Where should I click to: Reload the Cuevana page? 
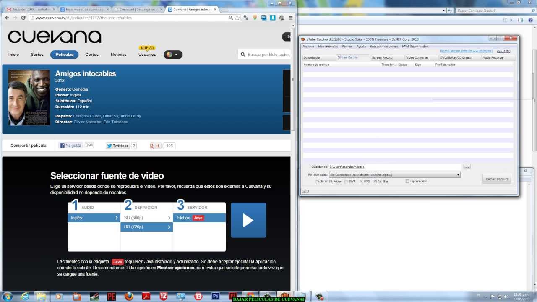tap(23, 18)
